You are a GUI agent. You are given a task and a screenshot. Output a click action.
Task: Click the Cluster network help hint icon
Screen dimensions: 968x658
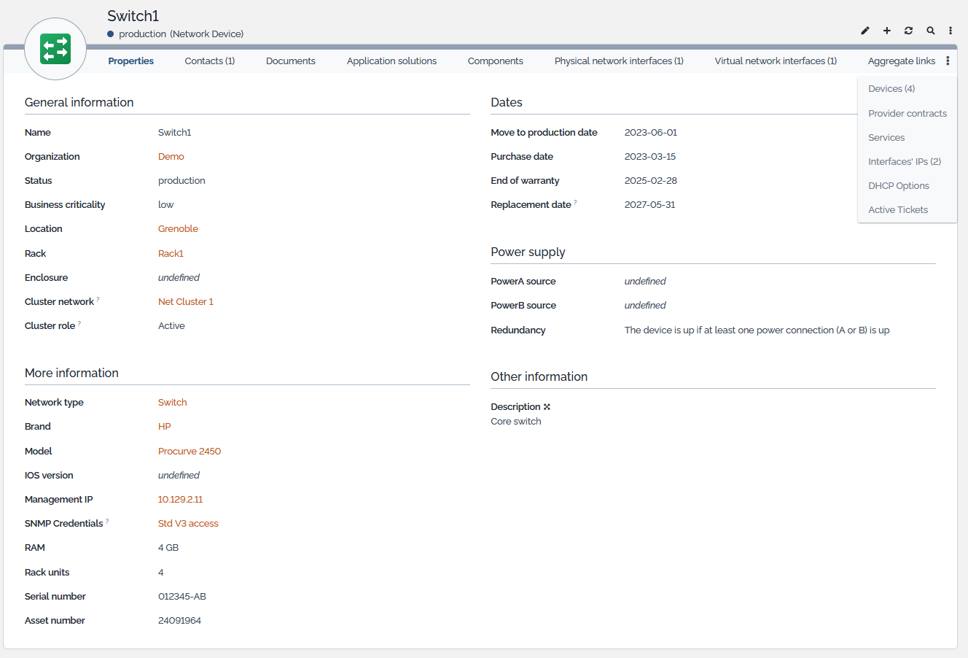[98, 299]
